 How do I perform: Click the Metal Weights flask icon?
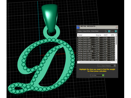(x=78, y=27)
